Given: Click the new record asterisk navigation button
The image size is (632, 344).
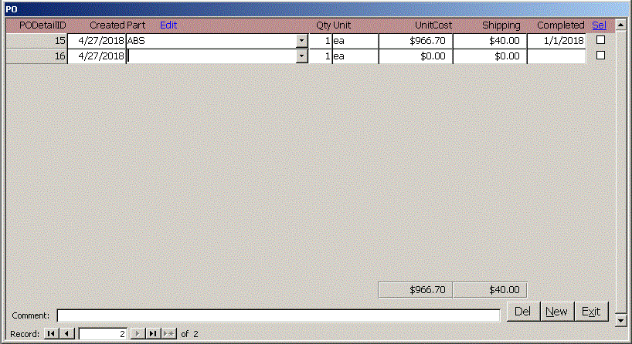Looking at the screenshot, I should (168, 334).
